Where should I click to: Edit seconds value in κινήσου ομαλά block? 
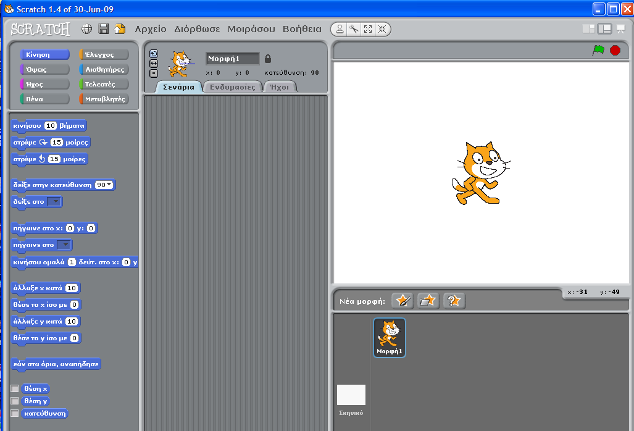coord(72,262)
